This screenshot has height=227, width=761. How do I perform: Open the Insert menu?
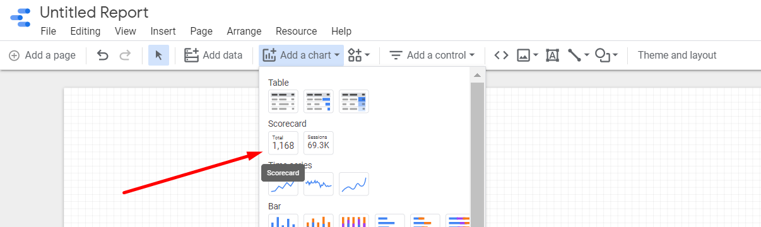pos(163,31)
